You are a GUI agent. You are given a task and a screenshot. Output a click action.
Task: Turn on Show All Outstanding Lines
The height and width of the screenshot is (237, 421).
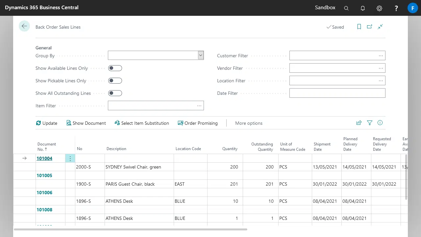coord(115,93)
